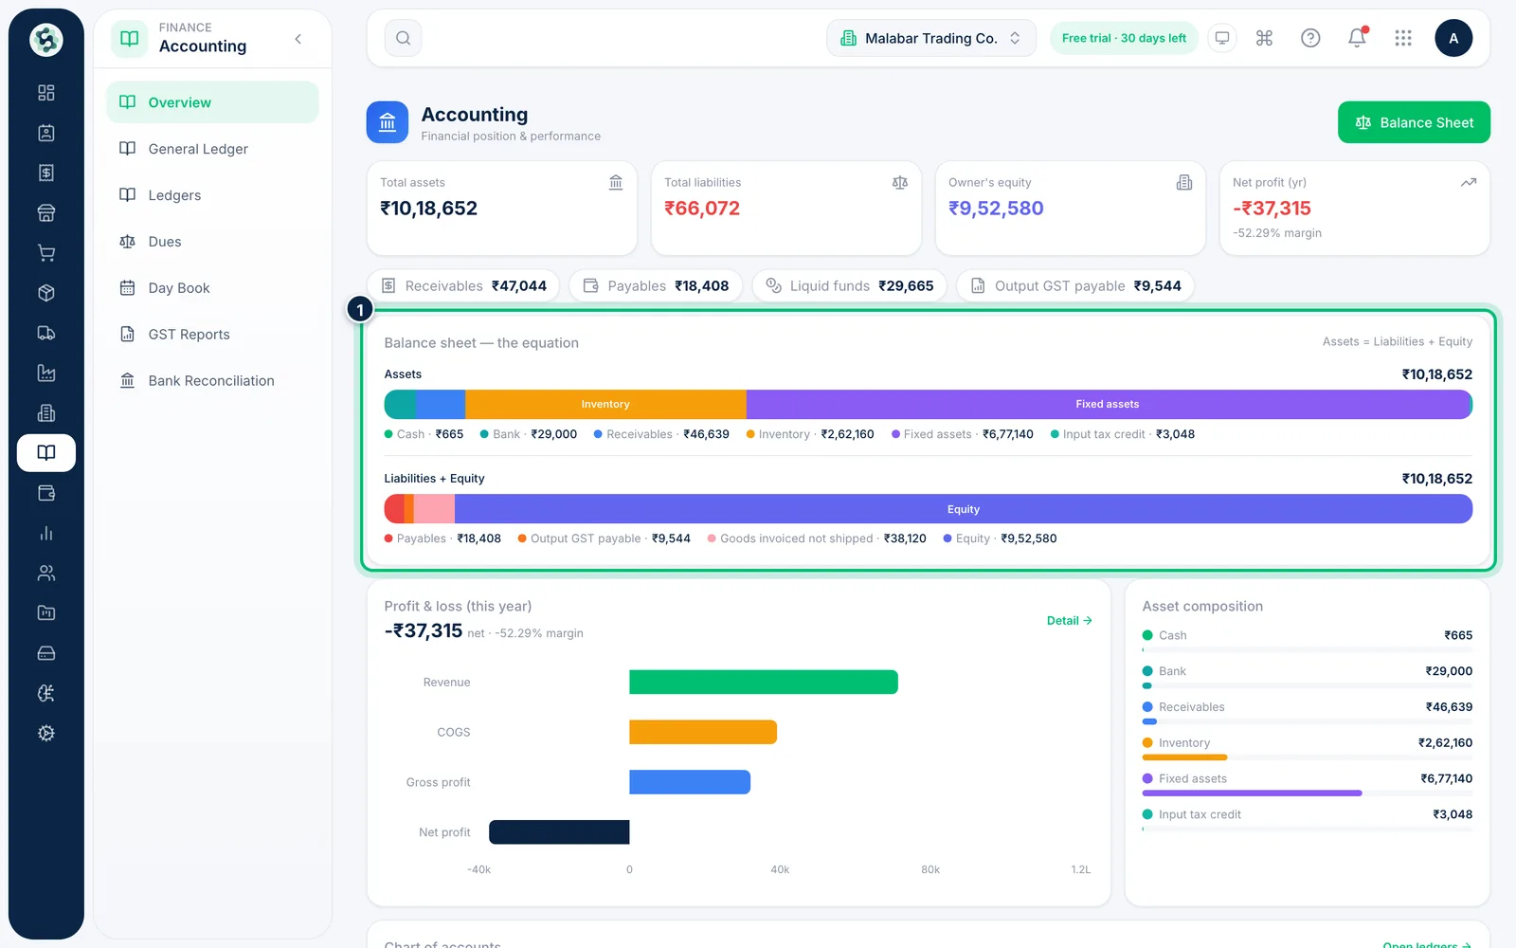Open the bar chart icon in rail
The image size is (1516, 948).
46,533
